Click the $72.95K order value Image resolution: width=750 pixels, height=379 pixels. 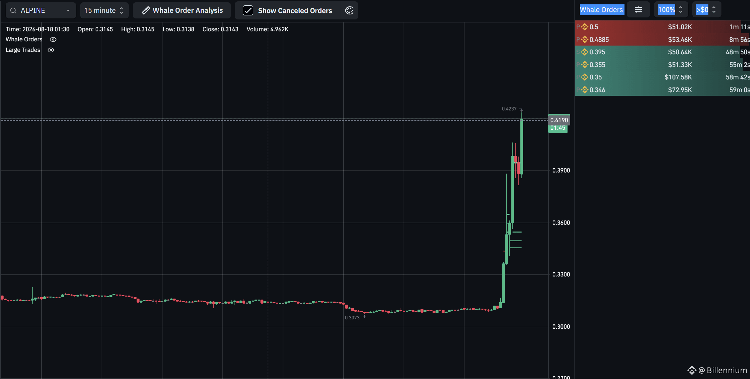680,90
